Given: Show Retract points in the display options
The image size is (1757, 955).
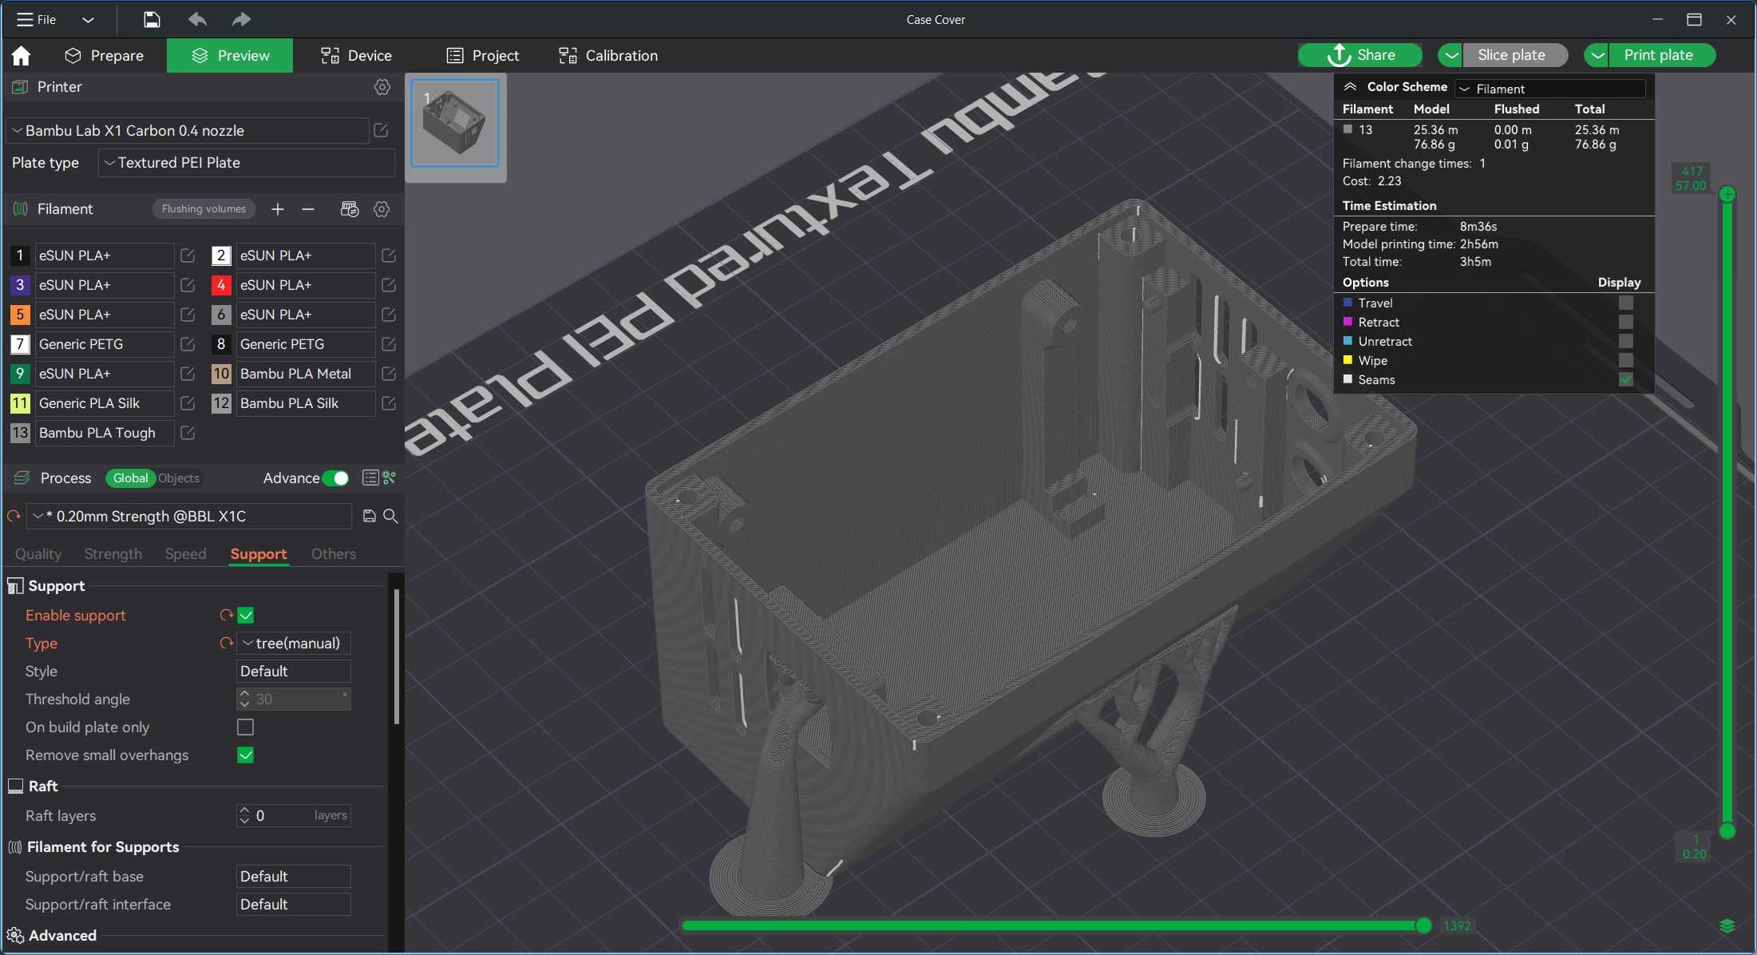Looking at the screenshot, I should (1625, 322).
